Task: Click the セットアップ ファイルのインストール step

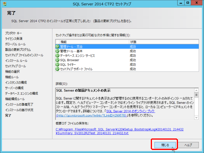Action: pos(24,55)
